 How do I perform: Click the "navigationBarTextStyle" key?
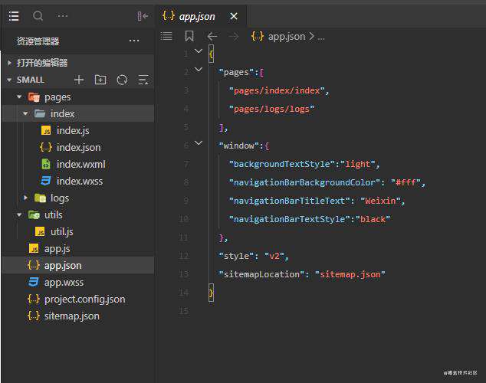coord(289,219)
